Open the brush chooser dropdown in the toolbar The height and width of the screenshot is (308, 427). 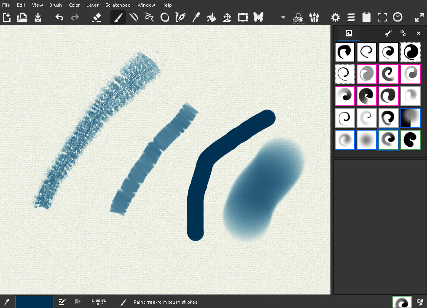point(314,17)
